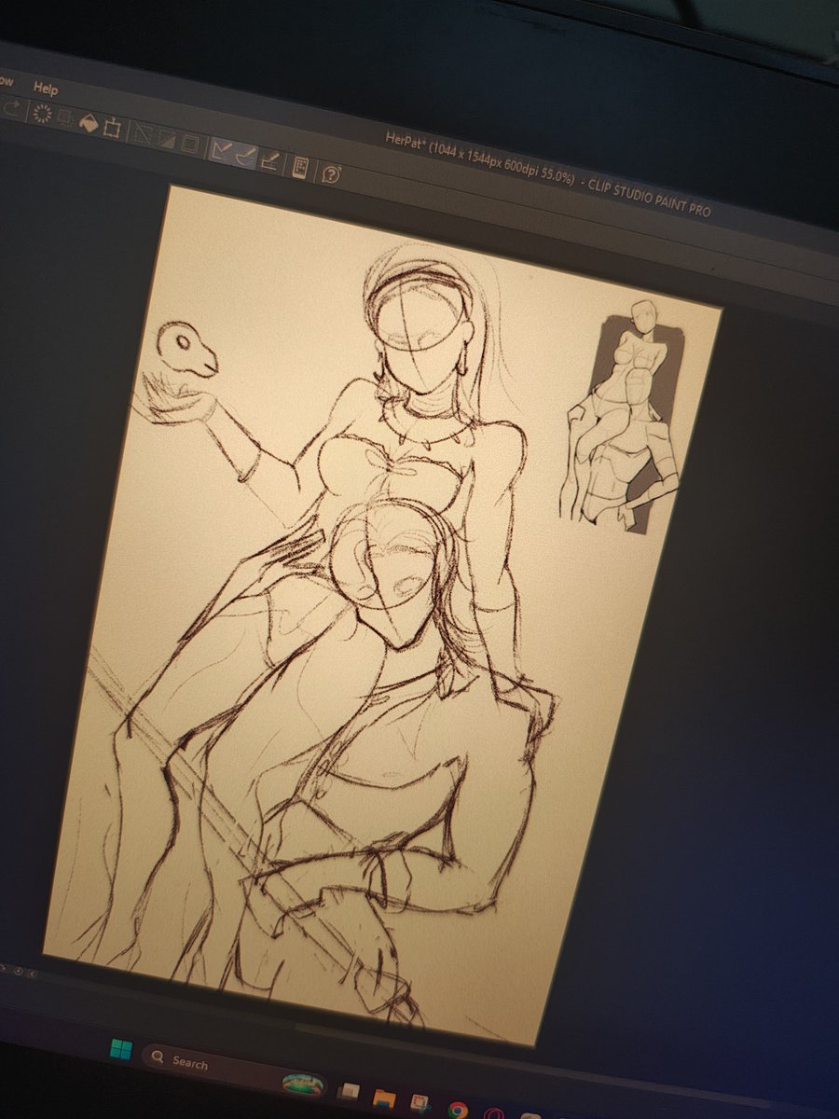Click the dotted-square Clear Outside Selection icon

pyautogui.click(x=66, y=117)
